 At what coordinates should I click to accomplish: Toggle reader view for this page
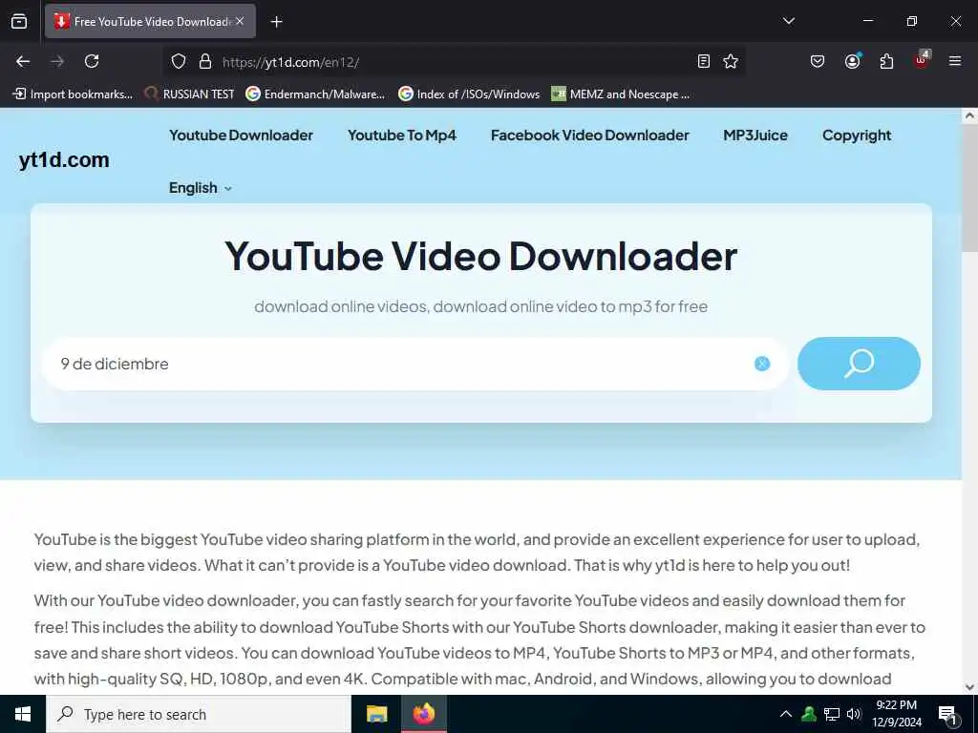pyautogui.click(x=704, y=61)
